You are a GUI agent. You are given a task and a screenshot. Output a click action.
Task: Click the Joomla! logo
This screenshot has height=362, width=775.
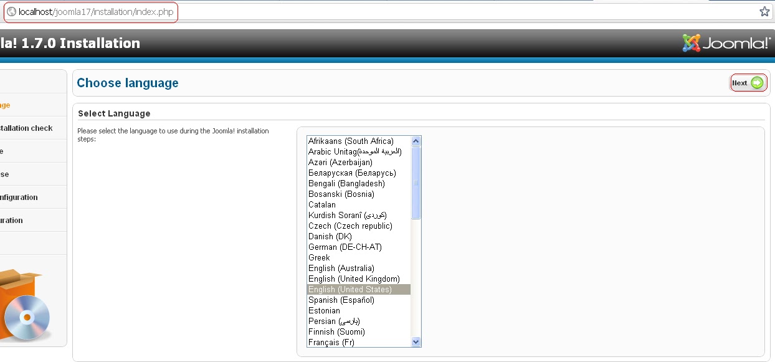click(x=726, y=43)
